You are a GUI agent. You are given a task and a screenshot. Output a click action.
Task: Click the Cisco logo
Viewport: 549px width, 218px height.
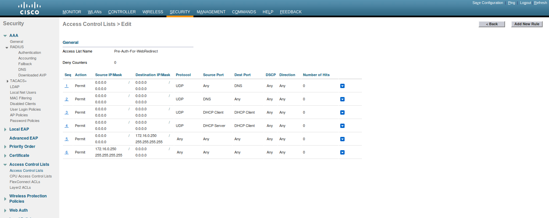pos(29,9)
